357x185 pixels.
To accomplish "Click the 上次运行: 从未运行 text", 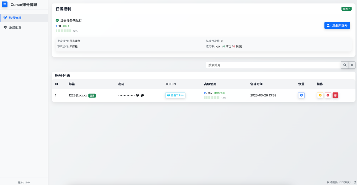I will 69,41.
